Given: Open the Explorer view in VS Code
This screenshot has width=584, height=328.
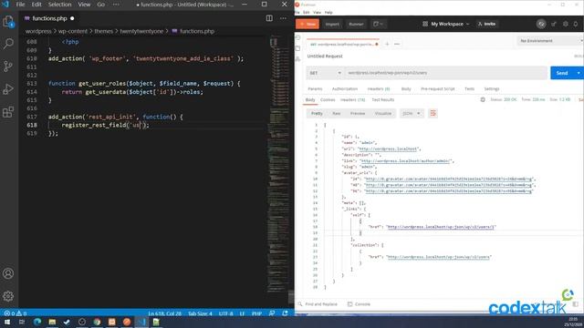Looking at the screenshot, I should tap(8, 22).
